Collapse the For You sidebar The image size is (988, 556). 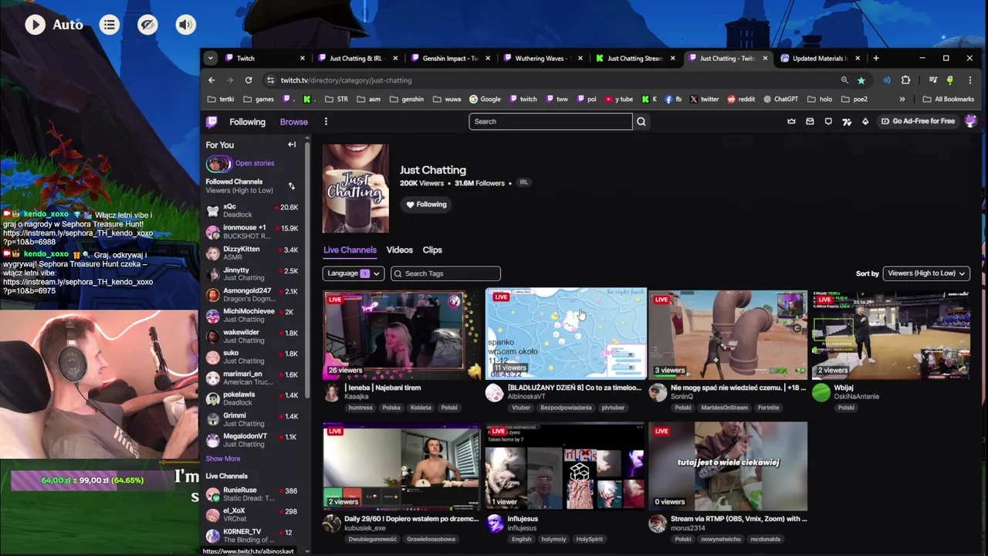tap(292, 144)
